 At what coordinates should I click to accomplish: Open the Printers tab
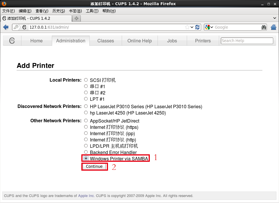[x=203, y=41]
